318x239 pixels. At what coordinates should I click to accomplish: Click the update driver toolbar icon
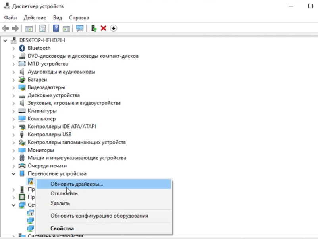[94, 28]
